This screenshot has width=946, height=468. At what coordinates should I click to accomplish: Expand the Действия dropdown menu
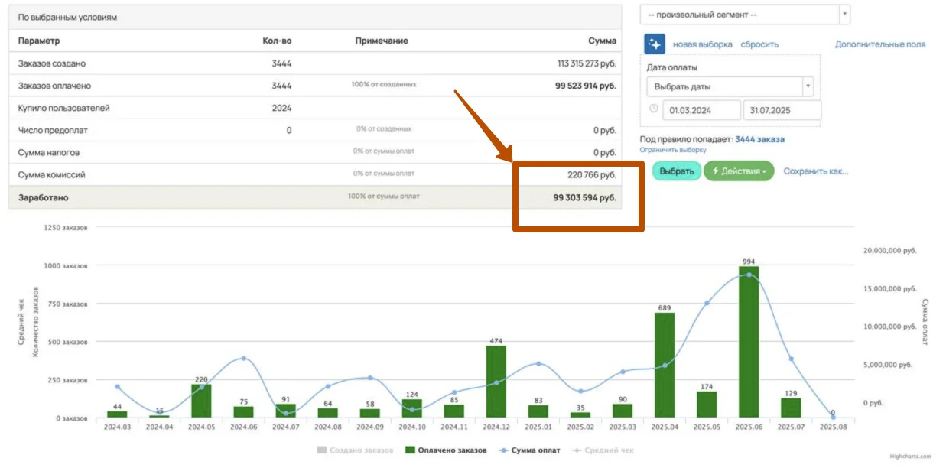[739, 171]
